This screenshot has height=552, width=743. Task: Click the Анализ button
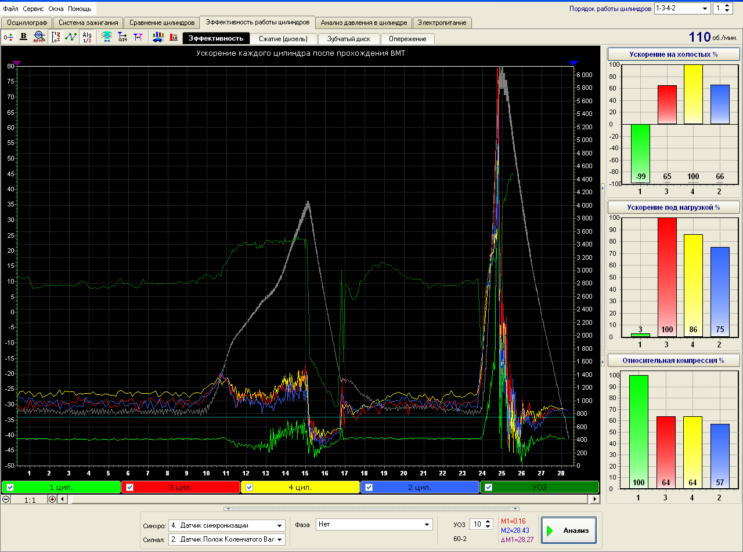tap(569, 530)
